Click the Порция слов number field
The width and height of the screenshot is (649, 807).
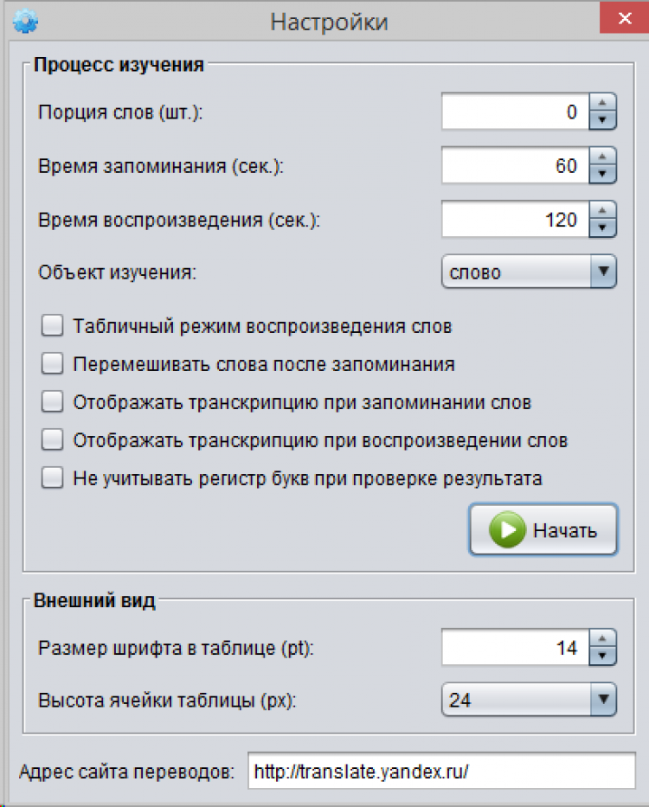515,112
